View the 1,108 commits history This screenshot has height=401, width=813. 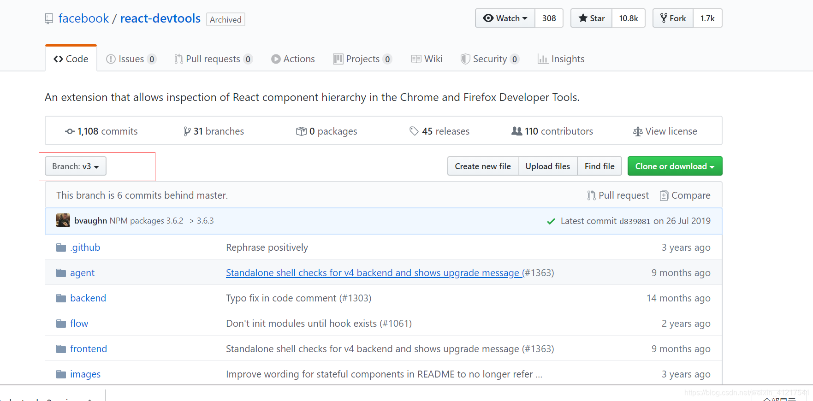coord(101,131)
